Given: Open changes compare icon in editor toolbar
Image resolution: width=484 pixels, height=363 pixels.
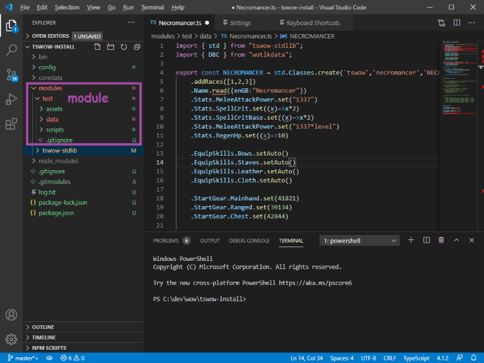Looking at the screenshot, I should click(x=441, y=23).
